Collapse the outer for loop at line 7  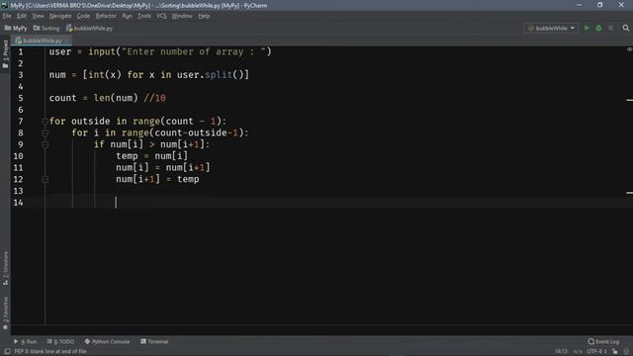tap(45, 121)
